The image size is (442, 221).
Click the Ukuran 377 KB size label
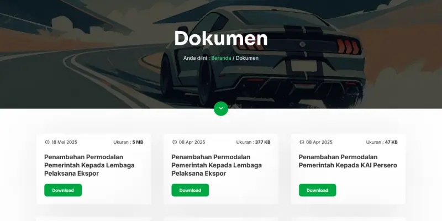(x=253, y=142)
